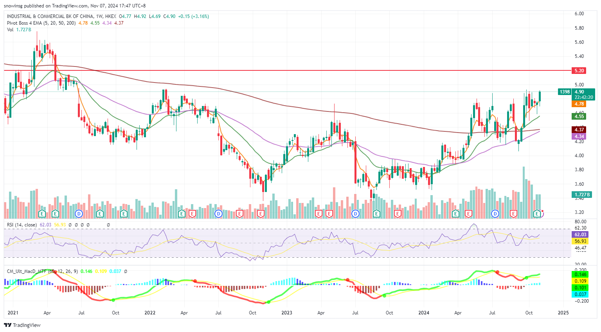This screenshot has height=332, width=601.
Task: Click the red earnings marker just before Apr 2022
Action: coord(192,214)
